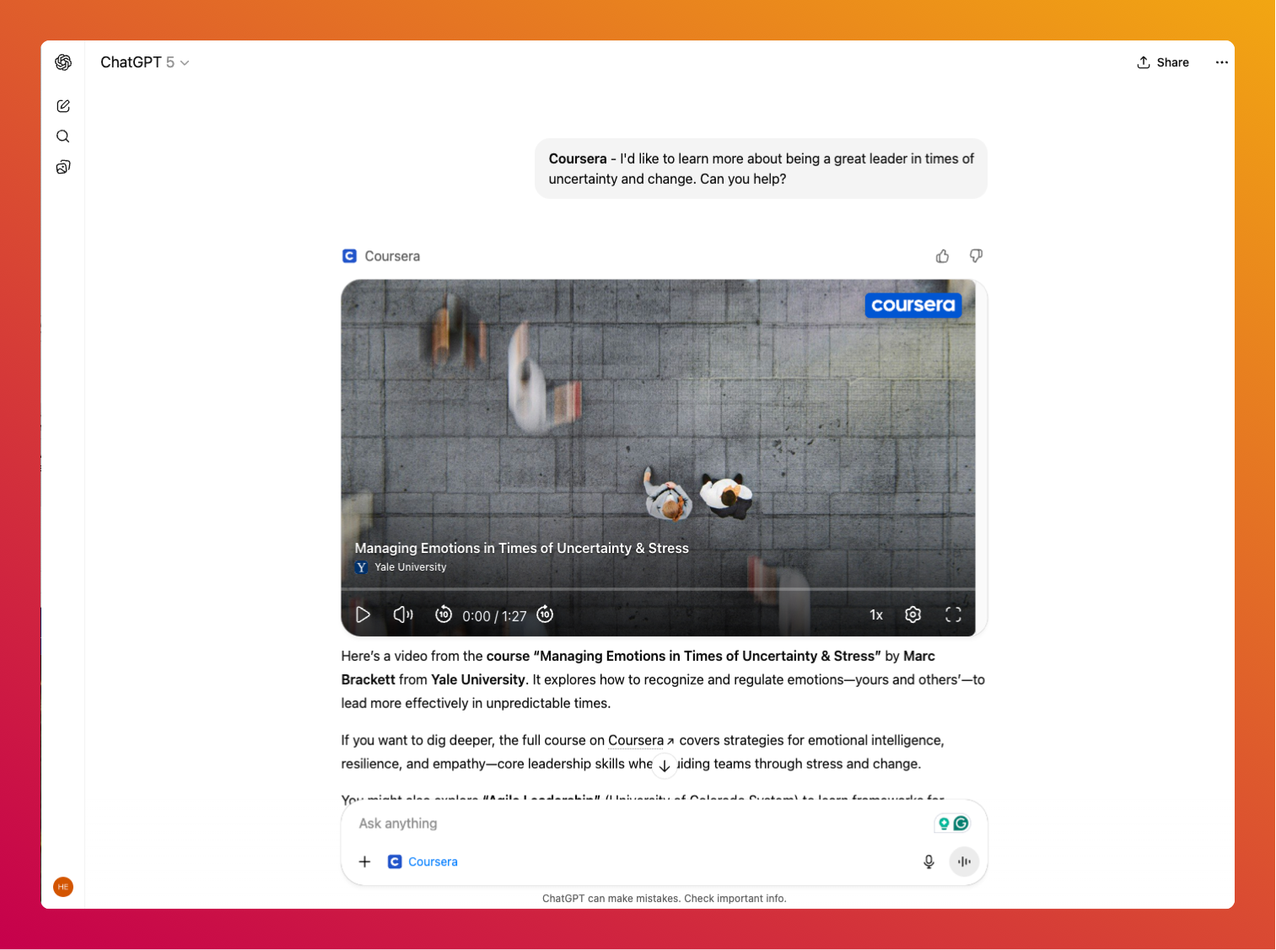Give the response a thumbs up
This screenshot has width=1276, height=950.
click(942, 256)
